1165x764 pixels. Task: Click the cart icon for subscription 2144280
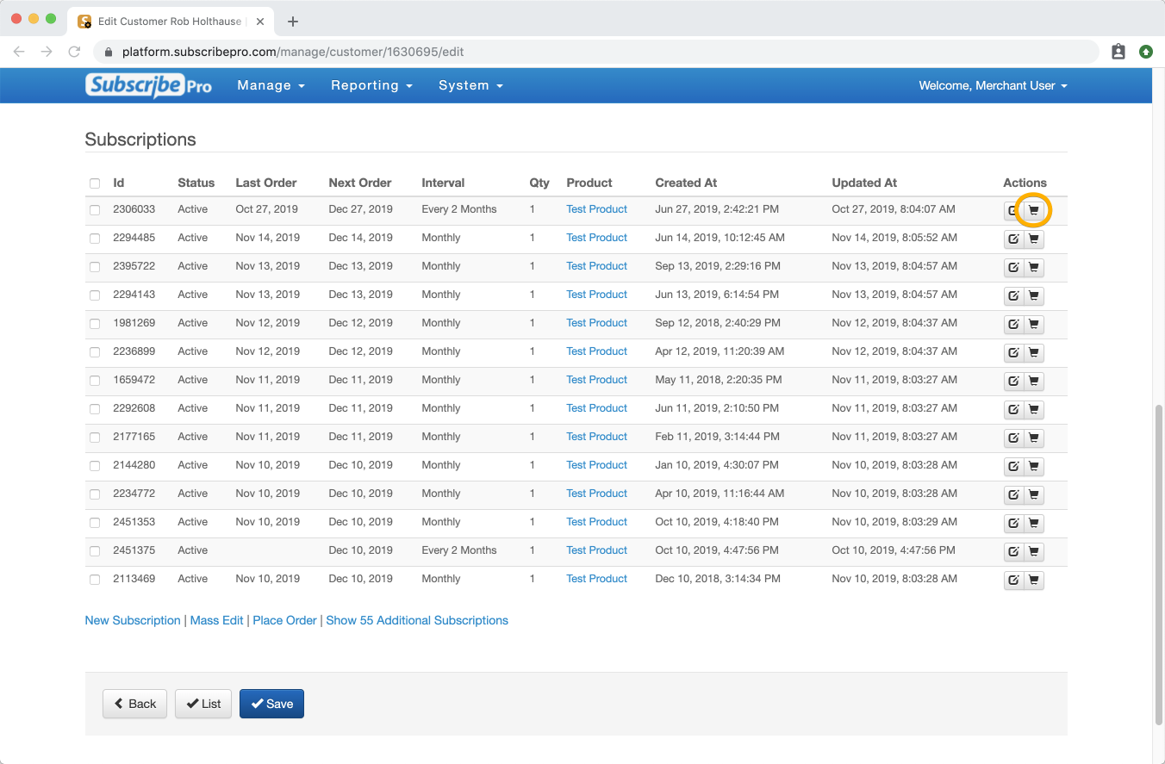[x=1034, y=467]
